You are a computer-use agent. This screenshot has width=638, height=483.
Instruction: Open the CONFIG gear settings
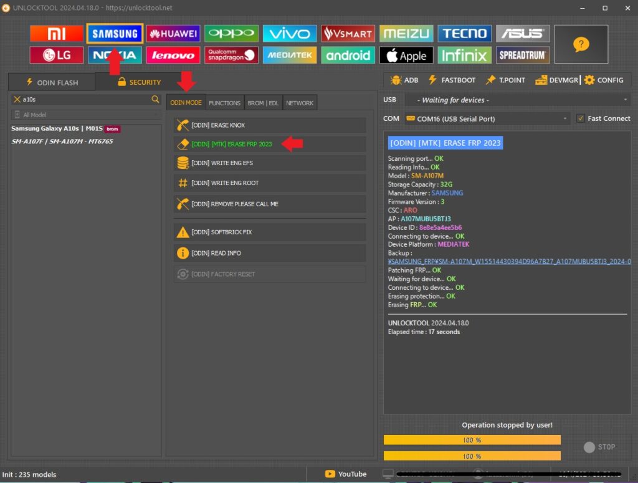click(603, 80)
